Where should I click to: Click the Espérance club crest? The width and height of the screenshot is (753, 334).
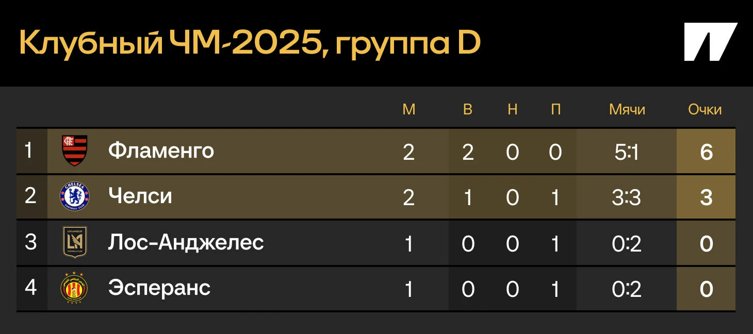(75, 288)
